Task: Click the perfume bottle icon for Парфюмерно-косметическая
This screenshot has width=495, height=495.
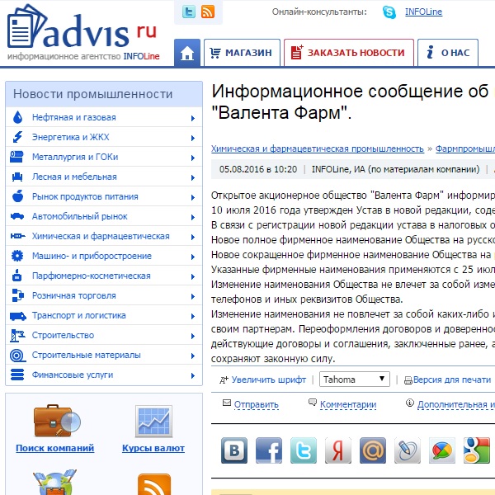Action: click(x=17, y=276)
